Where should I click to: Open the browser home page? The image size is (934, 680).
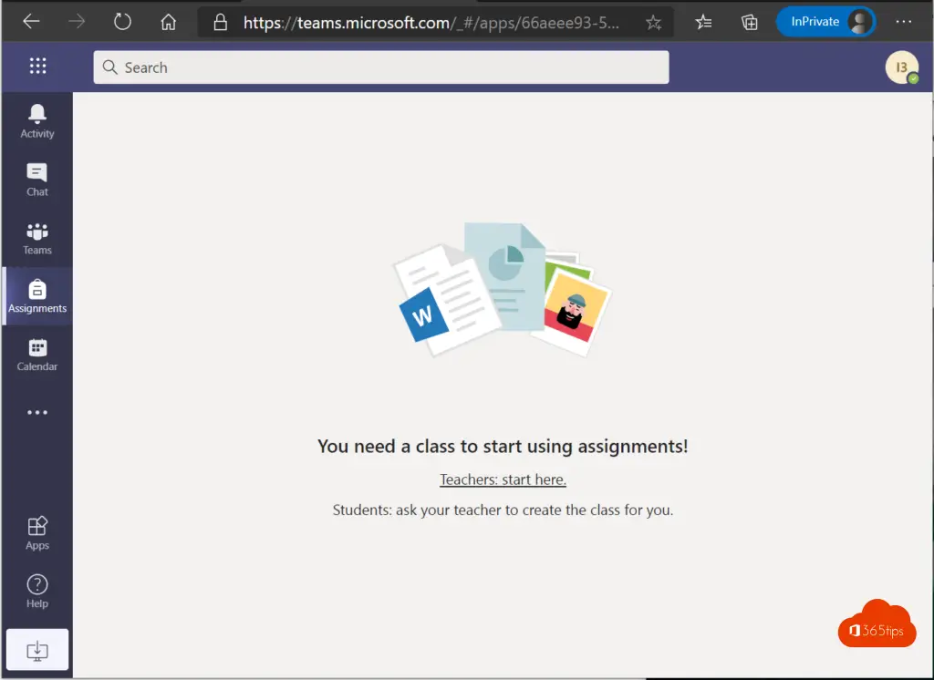pyautogui.click(x=169, y=22)
